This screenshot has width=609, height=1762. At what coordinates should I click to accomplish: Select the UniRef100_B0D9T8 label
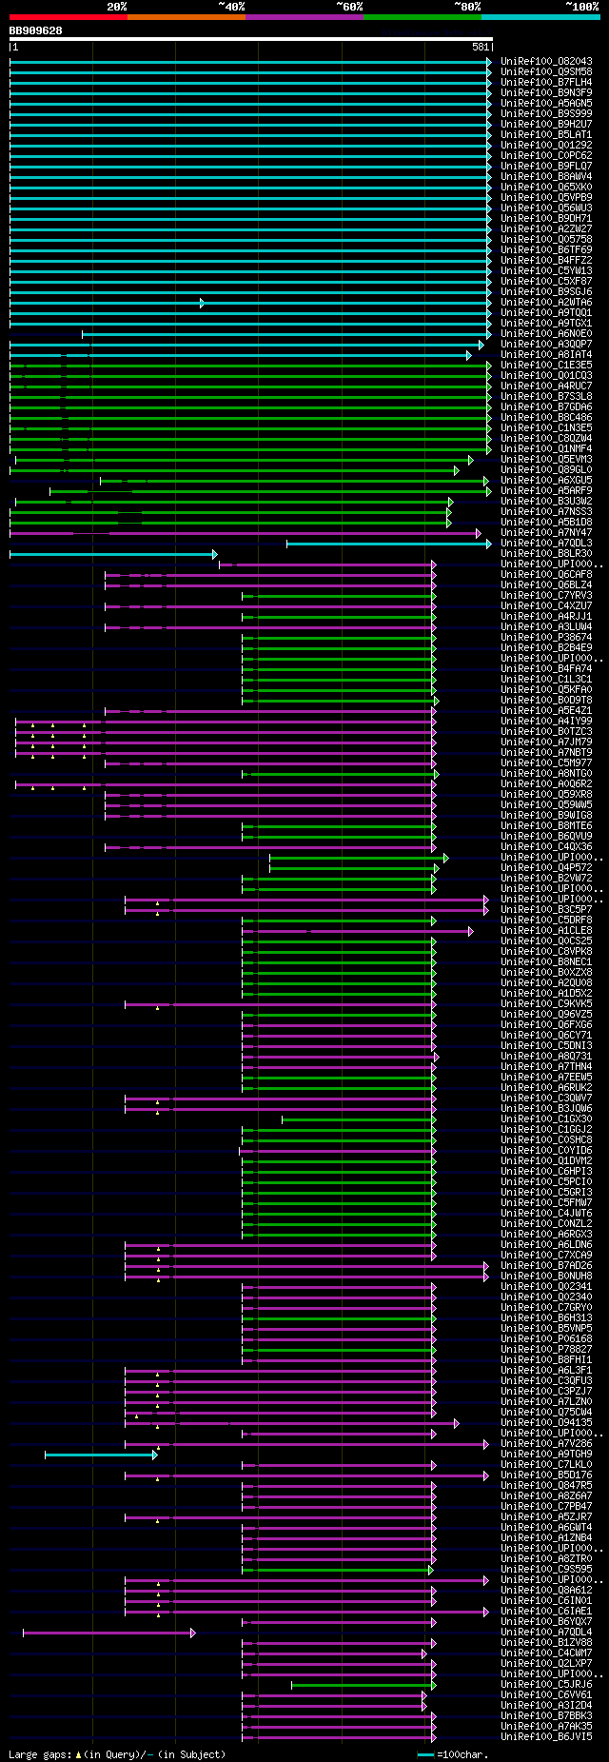pos(546,700)
